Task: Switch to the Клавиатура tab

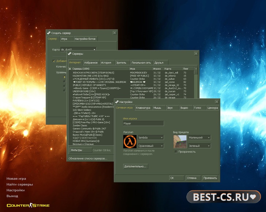Action: click(x=143, y=108)
